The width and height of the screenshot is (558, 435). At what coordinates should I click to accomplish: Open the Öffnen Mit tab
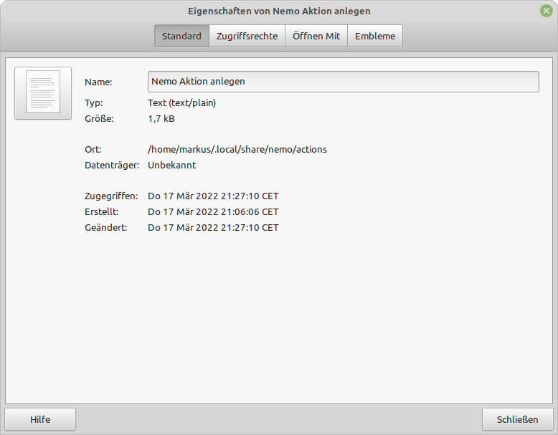(316, 36)
